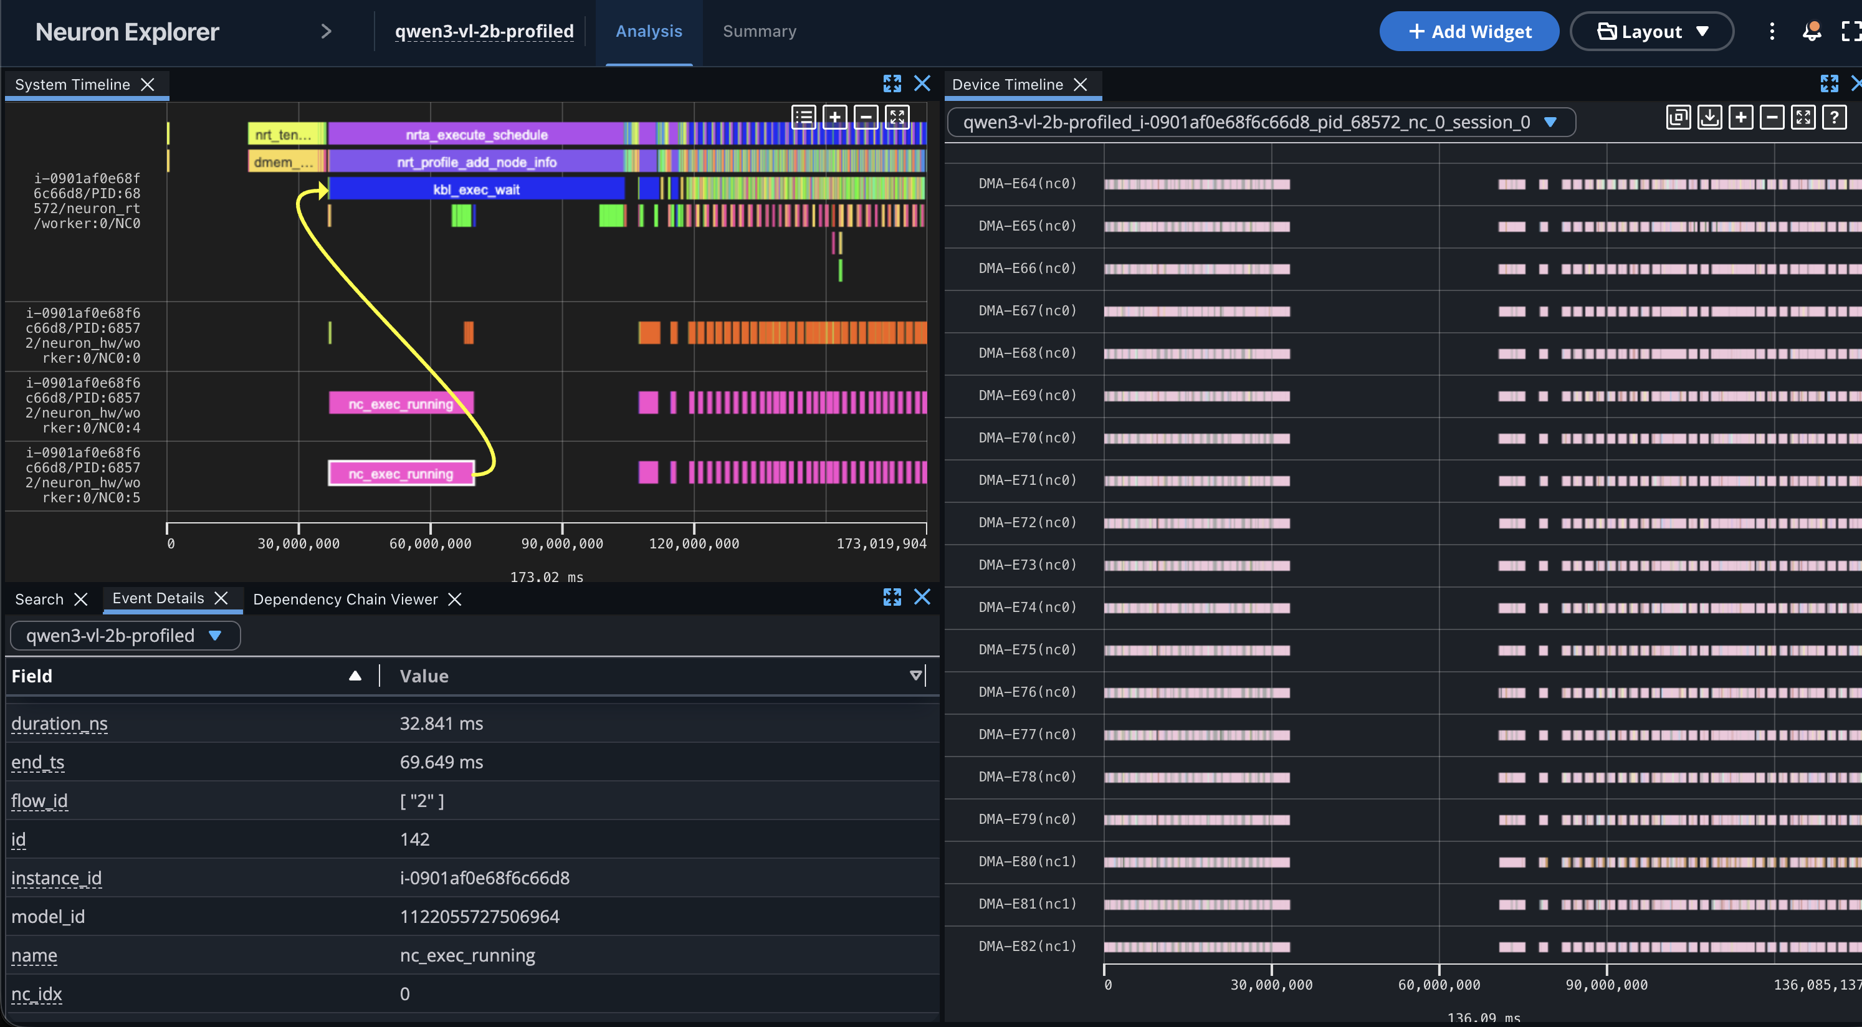
Task: Select nc_exec_running bar in NC0:4 row
Action: (x=401, y=403)
